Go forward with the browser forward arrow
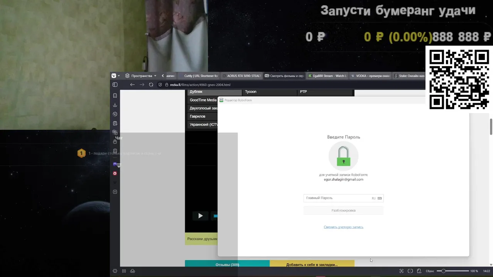Image resolution: width=493 pixels, height=277 pixels. 142,85
